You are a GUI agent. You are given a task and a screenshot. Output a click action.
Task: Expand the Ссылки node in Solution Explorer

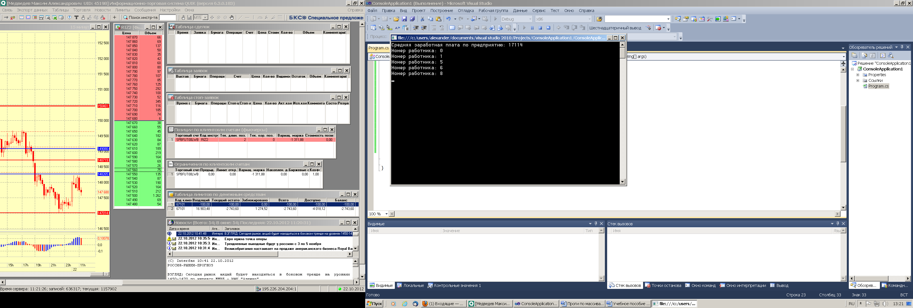coord(858,80)
